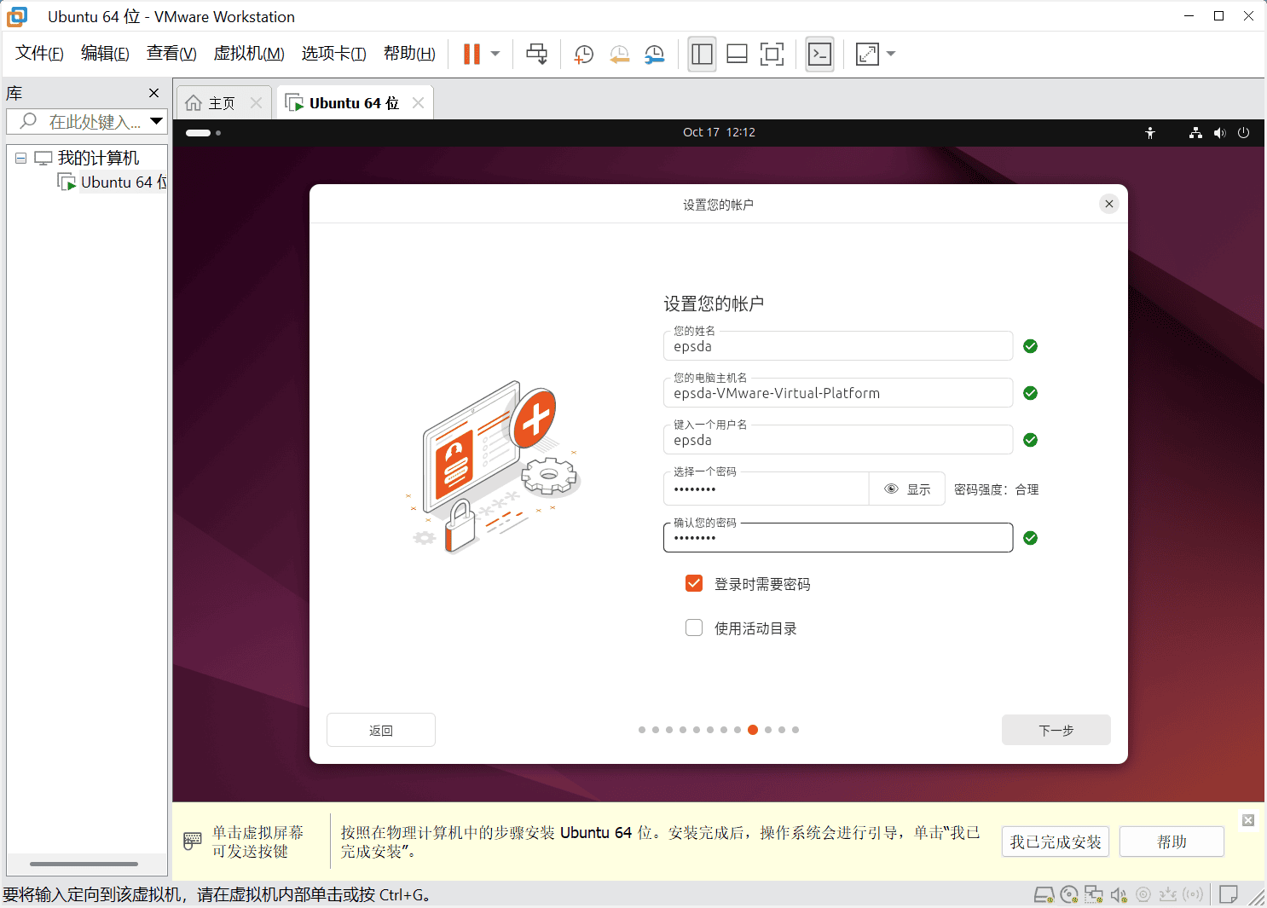The image size is (1267, 908).
Task: Close the Ubuntu 64 位 tab
Action: point(418,103)
